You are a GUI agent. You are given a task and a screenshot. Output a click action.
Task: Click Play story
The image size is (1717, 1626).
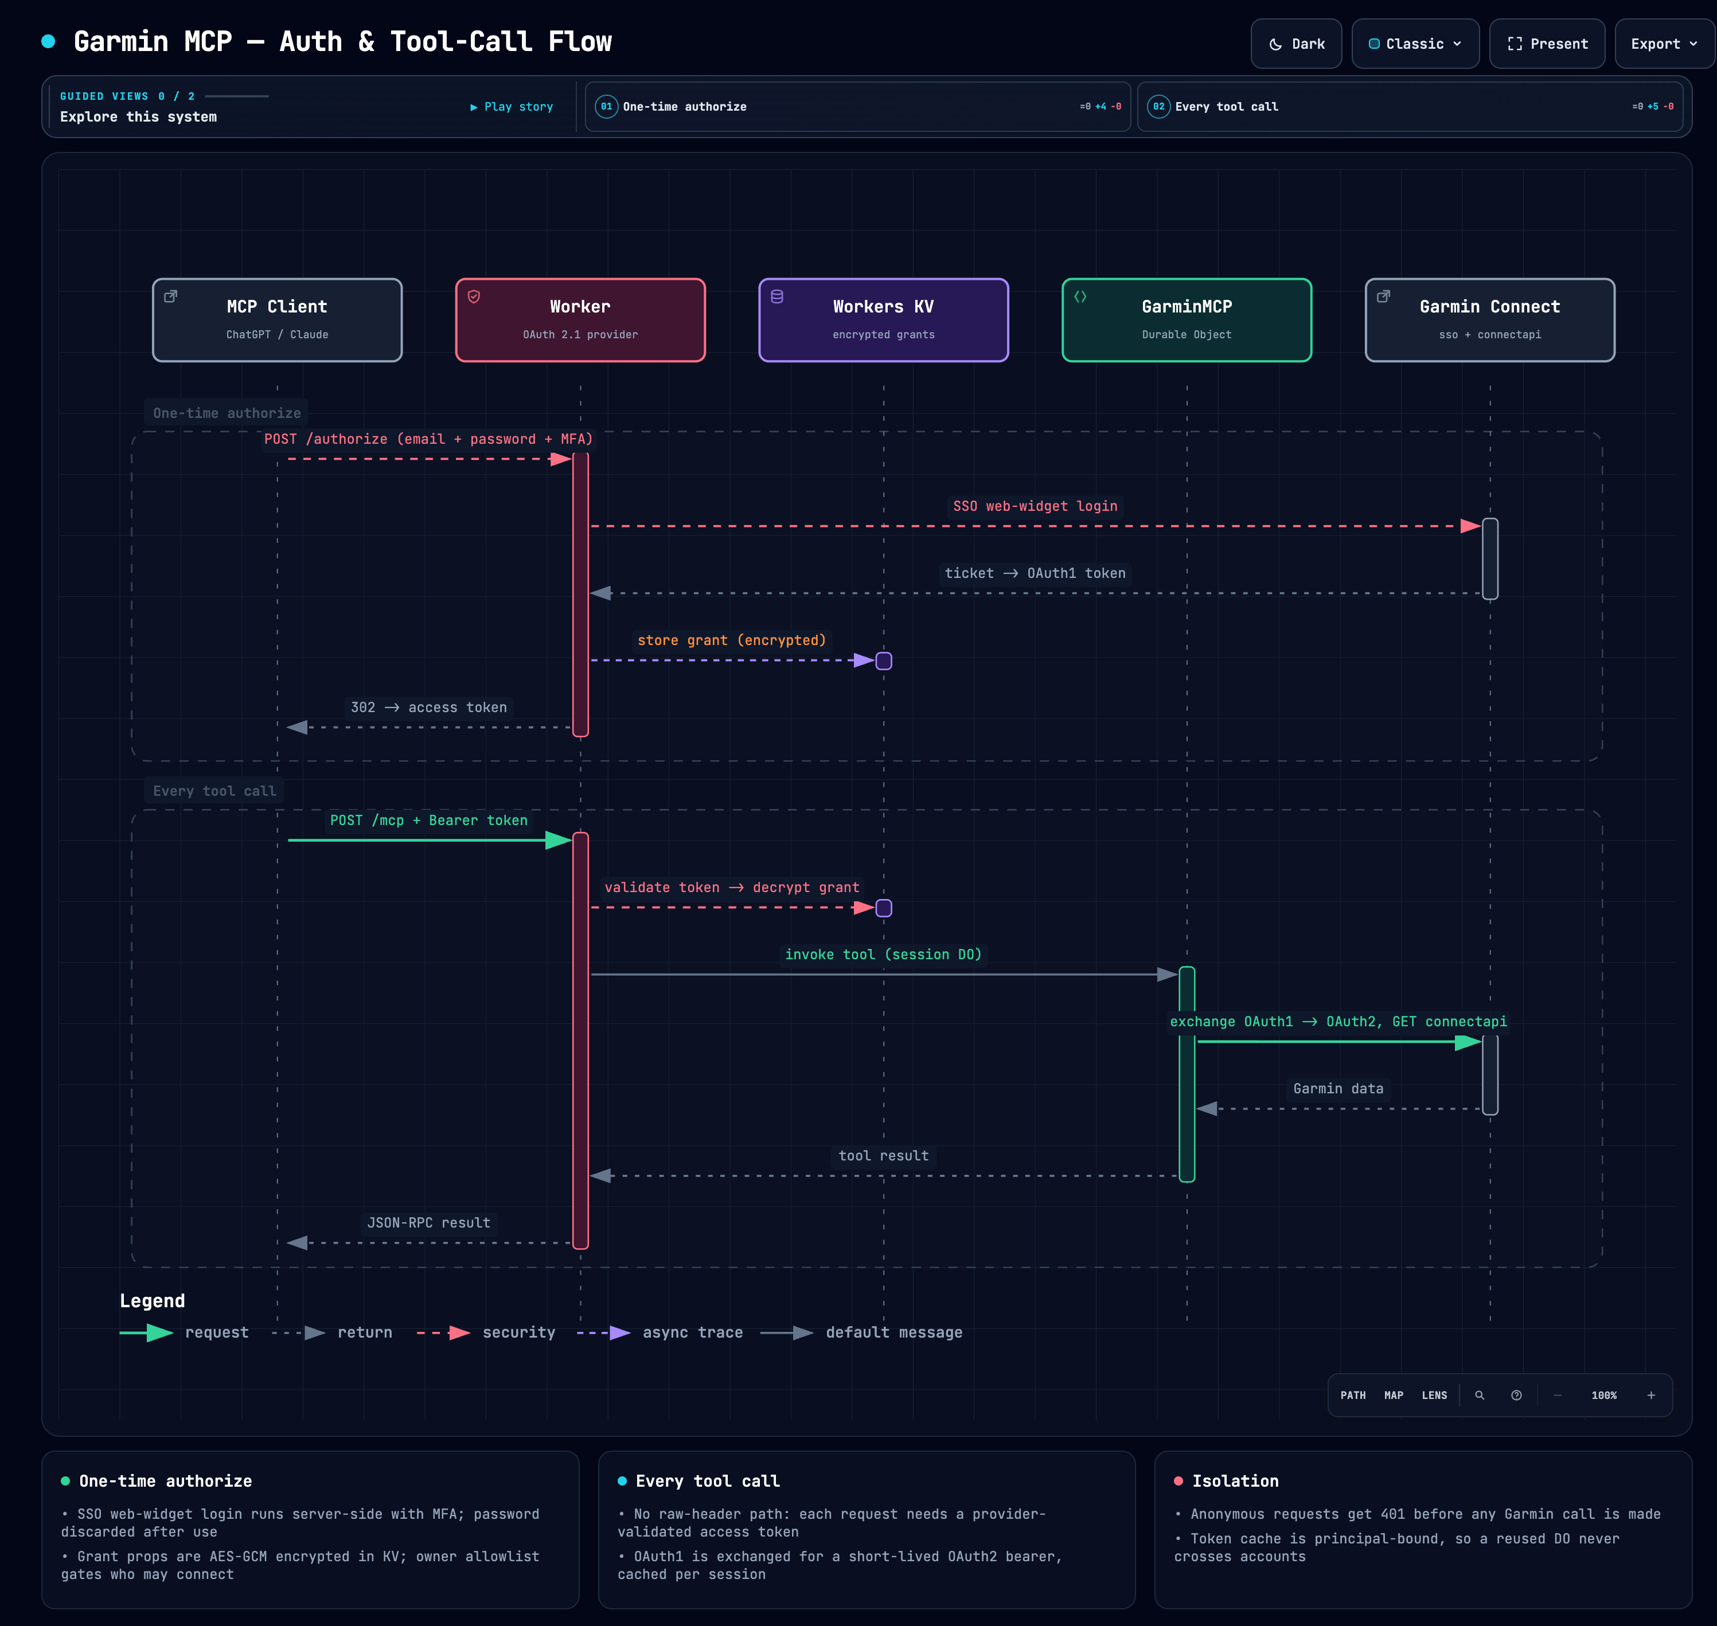pyautogui.click(x=512, y=107)
